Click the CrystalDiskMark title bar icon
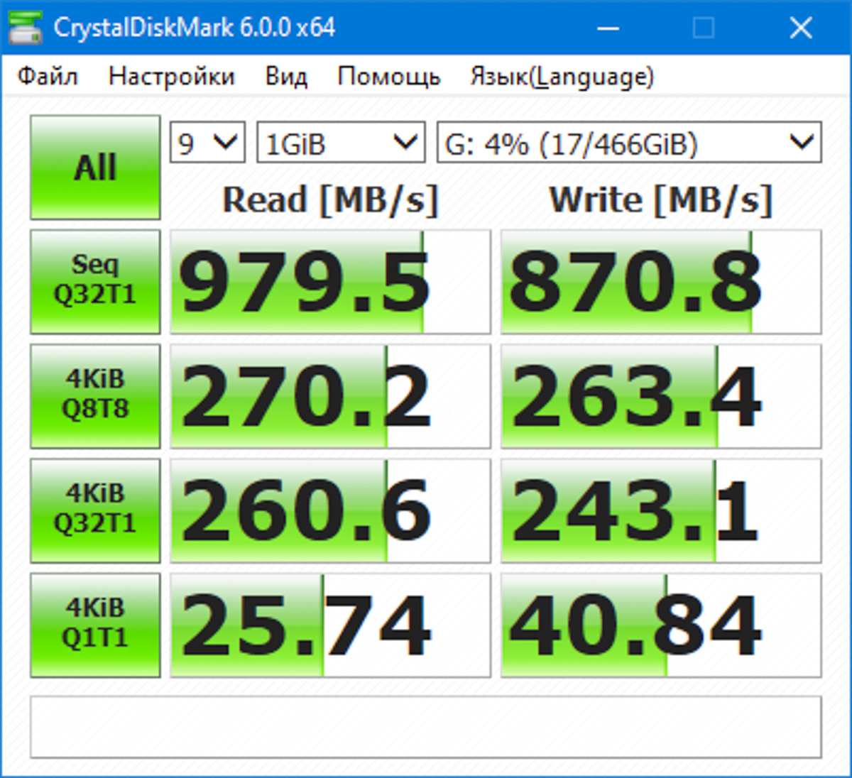The height and width of the screenshot is (778, 852). pos(24,28)
